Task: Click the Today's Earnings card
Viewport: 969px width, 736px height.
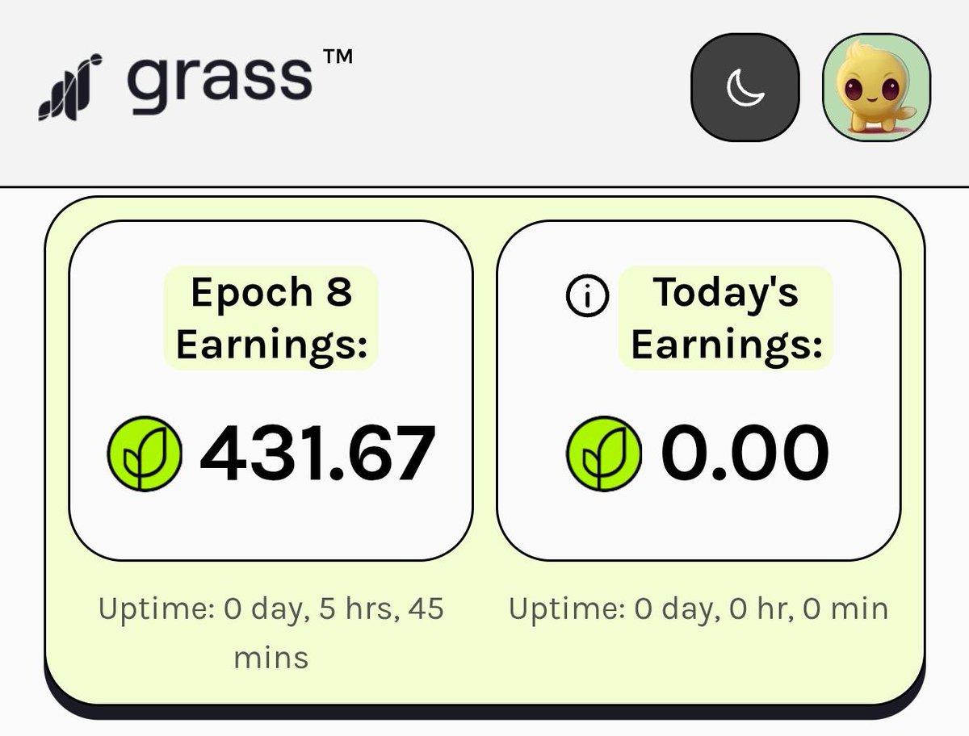Action: point(698,390)
